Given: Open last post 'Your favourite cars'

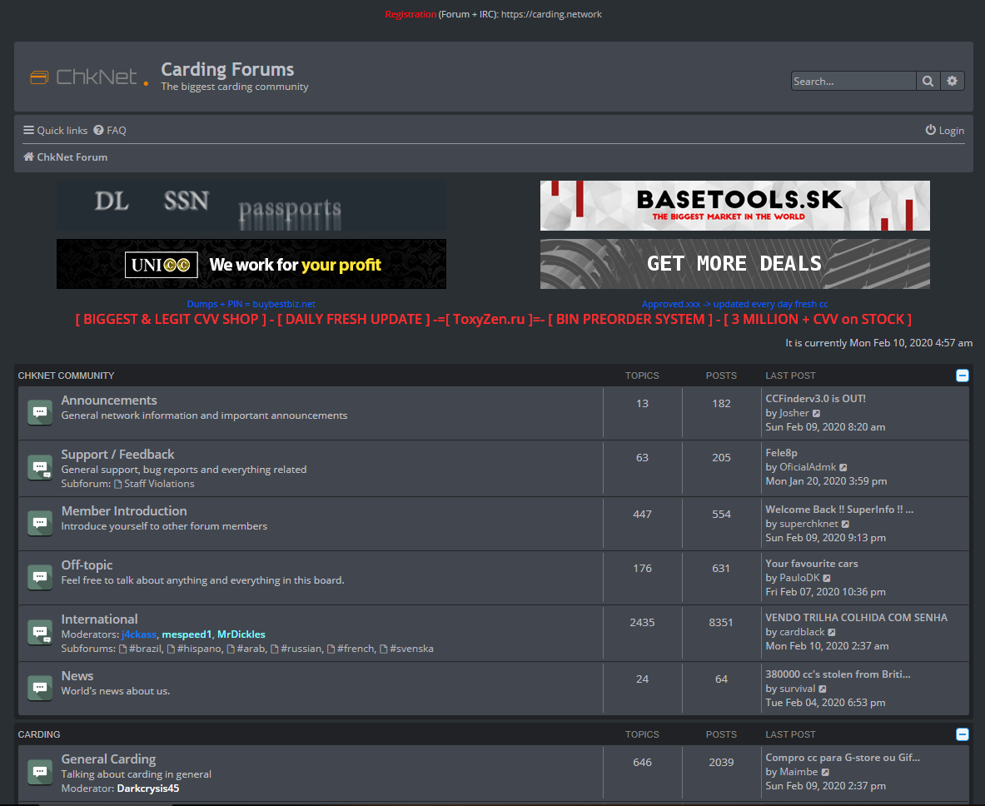Looking at the screenshot, I should [812, 564].
